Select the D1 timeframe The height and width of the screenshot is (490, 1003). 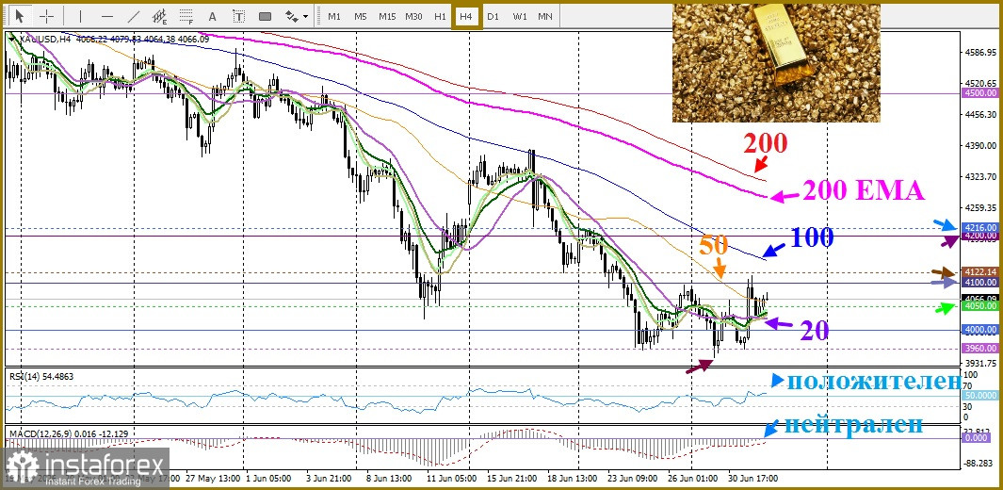point(493,16)
